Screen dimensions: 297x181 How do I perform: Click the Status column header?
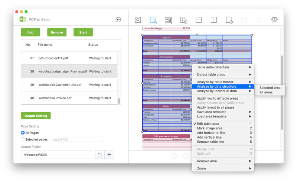tap(93, 45)
